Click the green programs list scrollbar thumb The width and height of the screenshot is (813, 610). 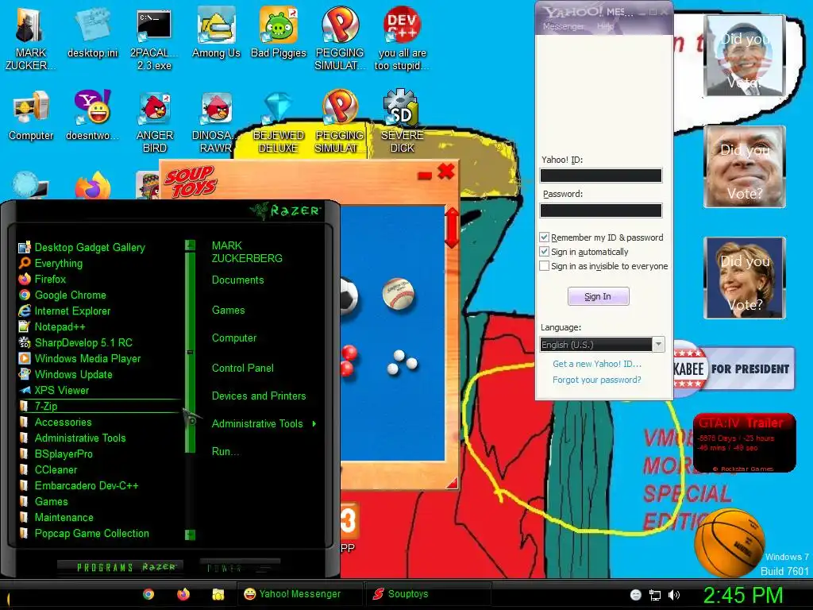point(190,352)
